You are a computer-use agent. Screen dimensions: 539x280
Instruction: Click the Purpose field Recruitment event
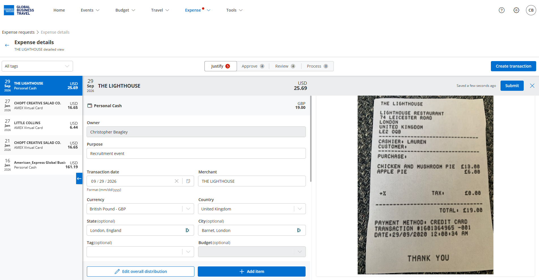coord(196,153)
